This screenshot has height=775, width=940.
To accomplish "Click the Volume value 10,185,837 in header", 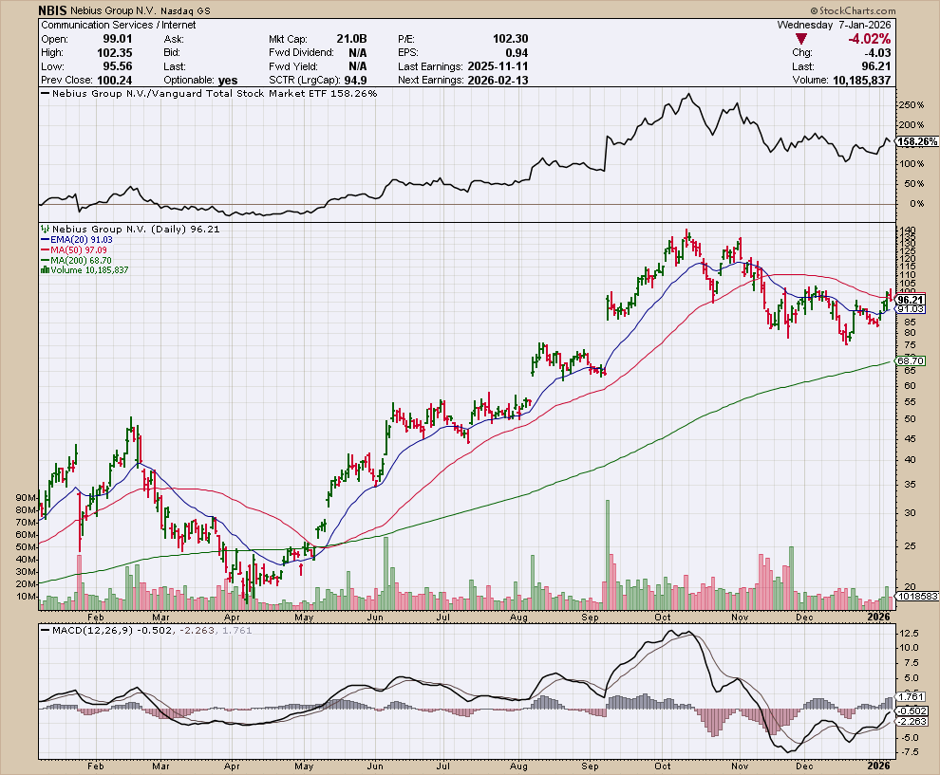I will (861, 81).
